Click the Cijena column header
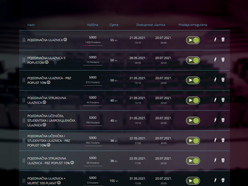This screenshot has height=186, width=248. click(x=114, y=25)
